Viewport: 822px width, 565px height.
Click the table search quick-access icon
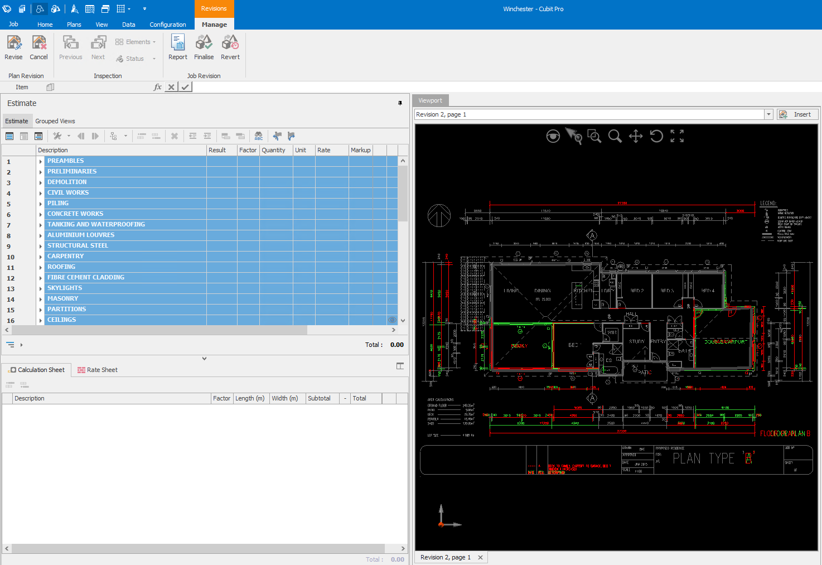pyautogui.click(x=90, y=9)
